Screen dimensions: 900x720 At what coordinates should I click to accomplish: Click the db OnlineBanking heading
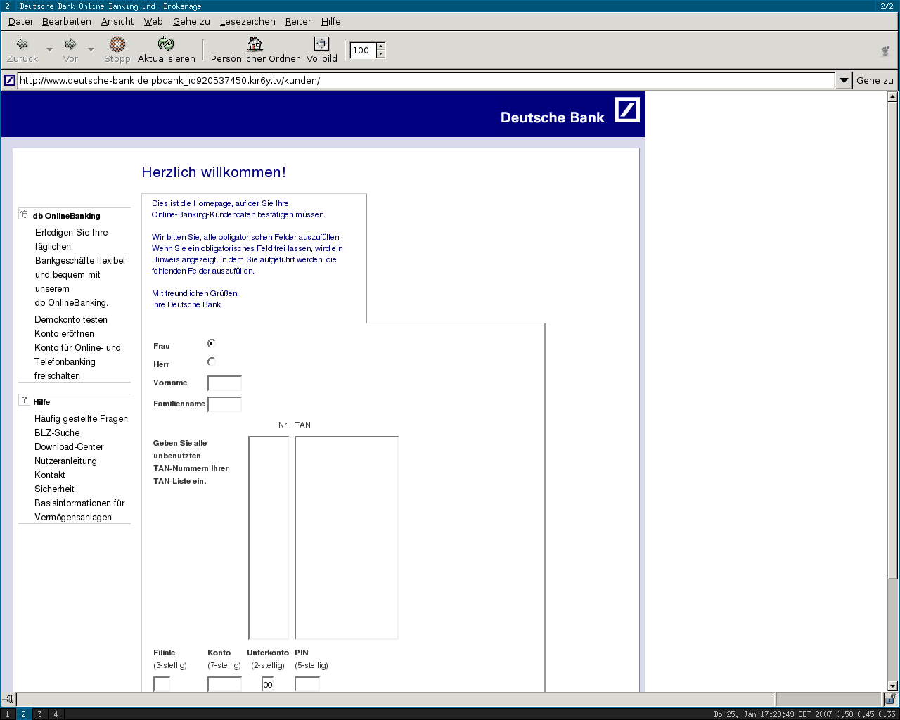(66, 216)
